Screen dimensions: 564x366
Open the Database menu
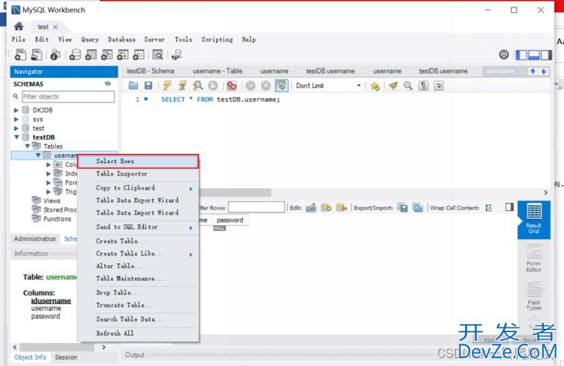click(121, 39)
